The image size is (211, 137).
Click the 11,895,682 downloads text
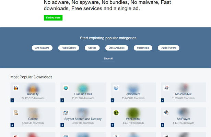click(183, 98)
